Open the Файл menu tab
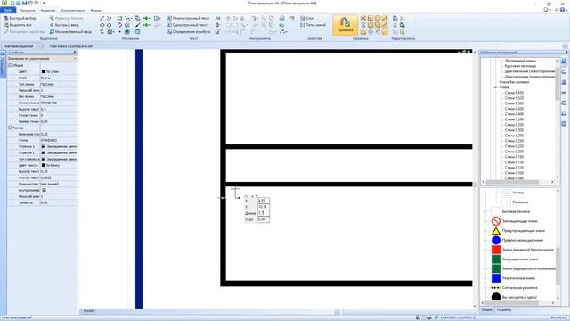The height and width of the screenshot is (321, 570). click(x=8, y=10)
